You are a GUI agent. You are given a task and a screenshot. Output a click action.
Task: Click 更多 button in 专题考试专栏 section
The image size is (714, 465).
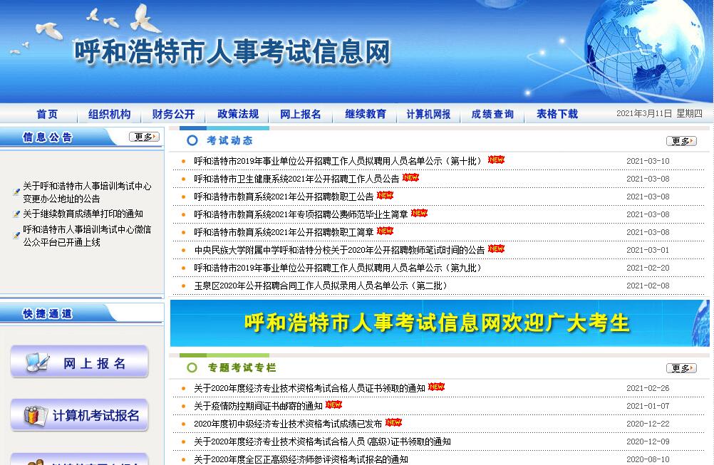coord(681,368)
